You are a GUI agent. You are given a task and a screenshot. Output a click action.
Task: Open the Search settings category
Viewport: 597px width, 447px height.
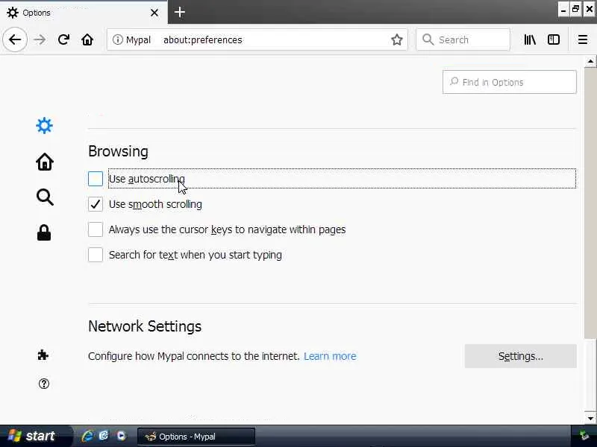(45, 197)
